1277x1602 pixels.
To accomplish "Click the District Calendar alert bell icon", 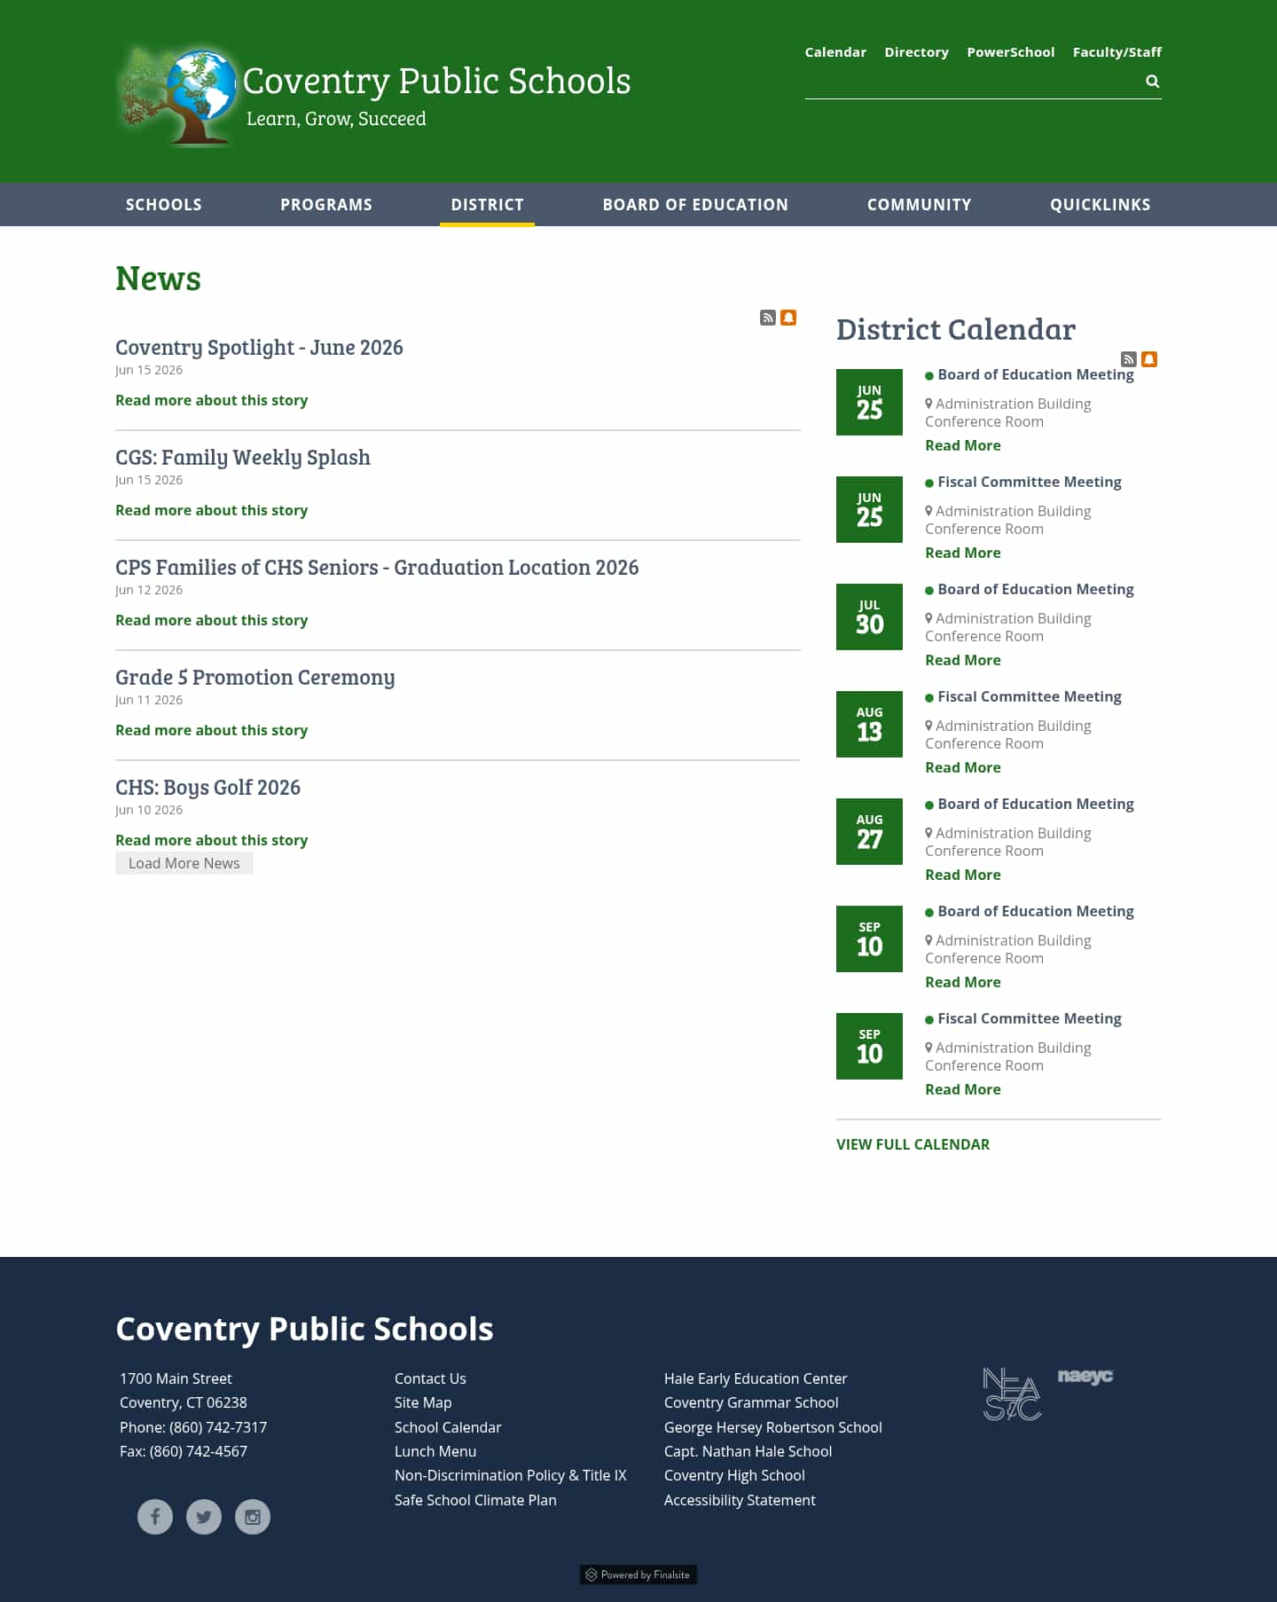I will 1149,359.
